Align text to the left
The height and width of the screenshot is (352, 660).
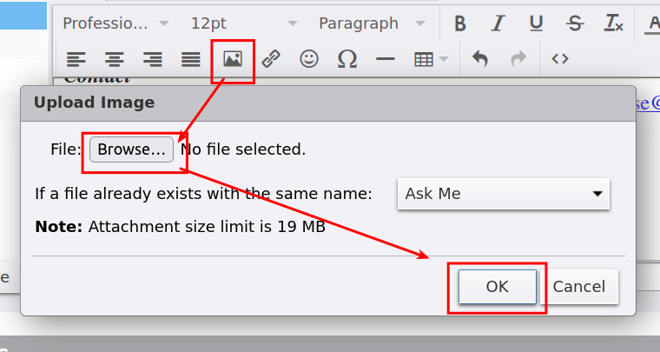pos(76,59)
